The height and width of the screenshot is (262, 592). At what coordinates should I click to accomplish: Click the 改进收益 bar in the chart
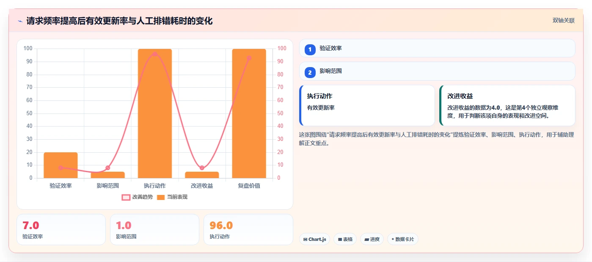202,175
